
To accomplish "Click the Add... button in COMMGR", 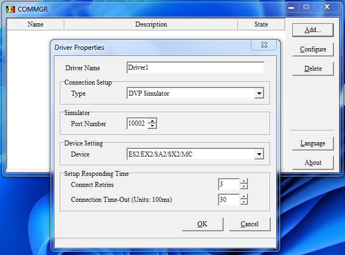I will point(313,30).
